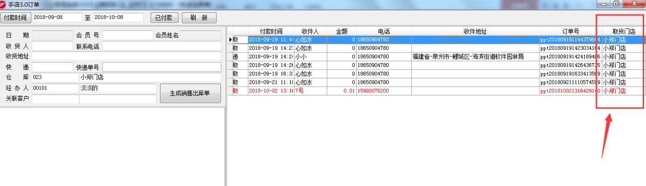The height and width of the screenshot is (186, 646).
Task: Click address cell 福建省-泉州市-鲤城区-海滨街道软件园林局
Action: click(475, 57)
